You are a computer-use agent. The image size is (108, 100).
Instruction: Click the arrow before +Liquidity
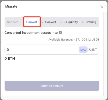point(61,22)
